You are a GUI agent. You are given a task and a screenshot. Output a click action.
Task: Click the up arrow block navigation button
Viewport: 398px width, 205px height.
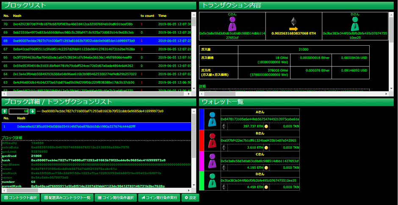tap(5, 111)
